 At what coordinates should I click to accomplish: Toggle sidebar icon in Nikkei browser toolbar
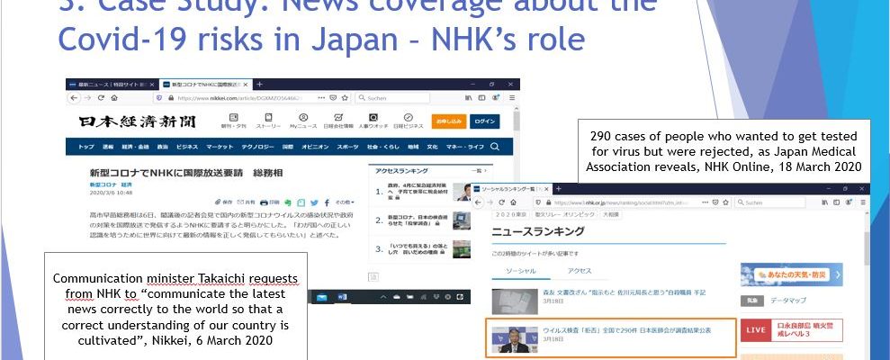click(481, 98)
